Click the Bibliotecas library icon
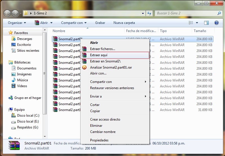The width and height of the screenshot is (225, 156). click(x=11, y=62)
